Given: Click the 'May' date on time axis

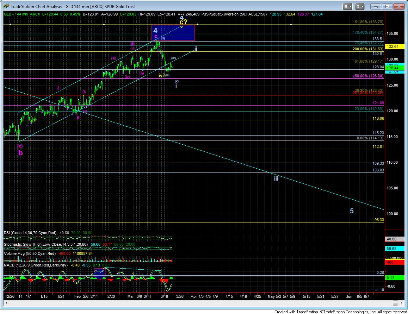Looking at the screenshot, I should 271,297.
